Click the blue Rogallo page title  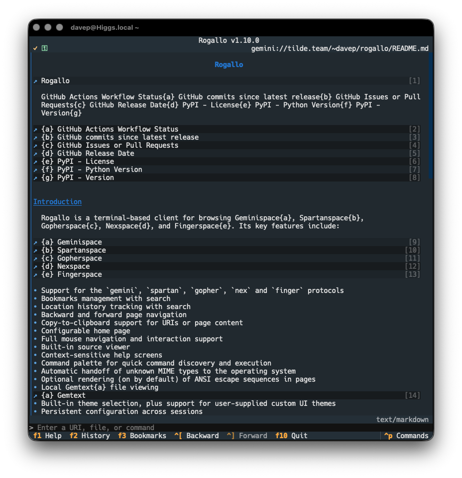pyautogui.click(x=228, y=65)
